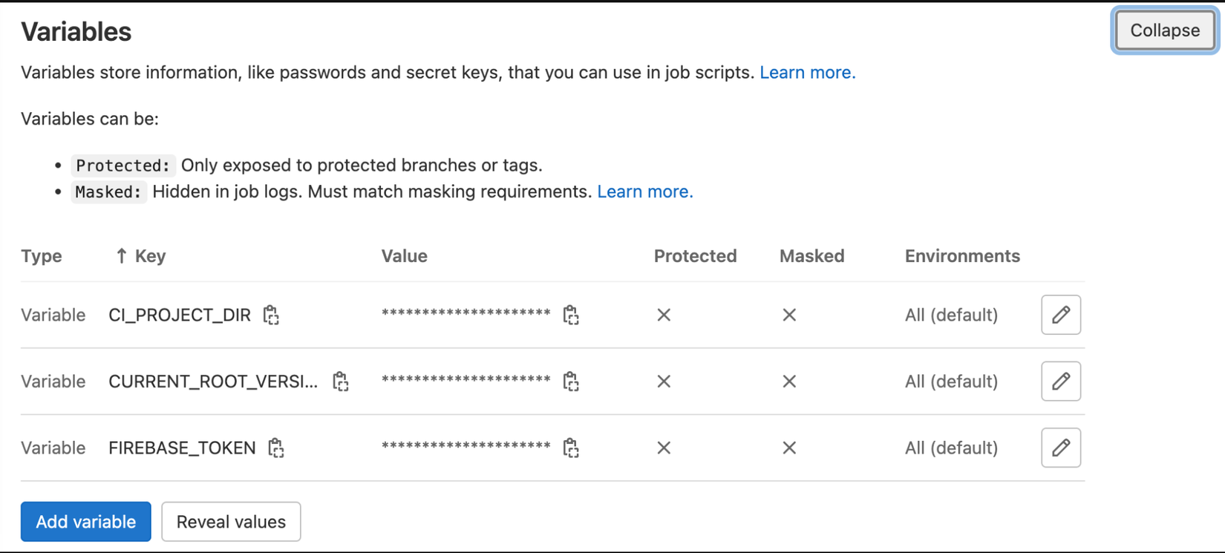1225x553 pixels.
Task: Open Learn more link about variables
Action: [x=807, y=73]
